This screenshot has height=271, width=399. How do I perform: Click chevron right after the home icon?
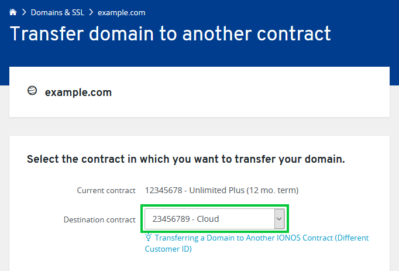[24, 12]
